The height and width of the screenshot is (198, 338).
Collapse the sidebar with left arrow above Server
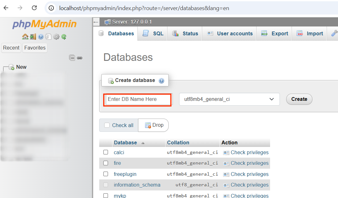96,22
